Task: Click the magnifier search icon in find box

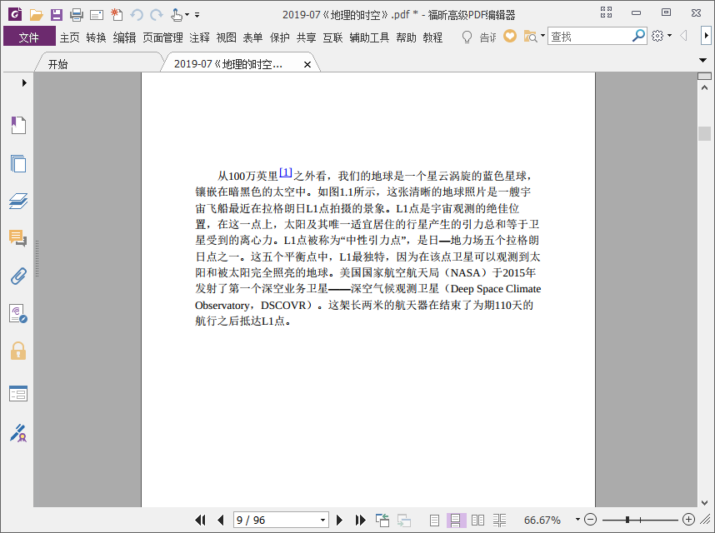Action: 639,36
